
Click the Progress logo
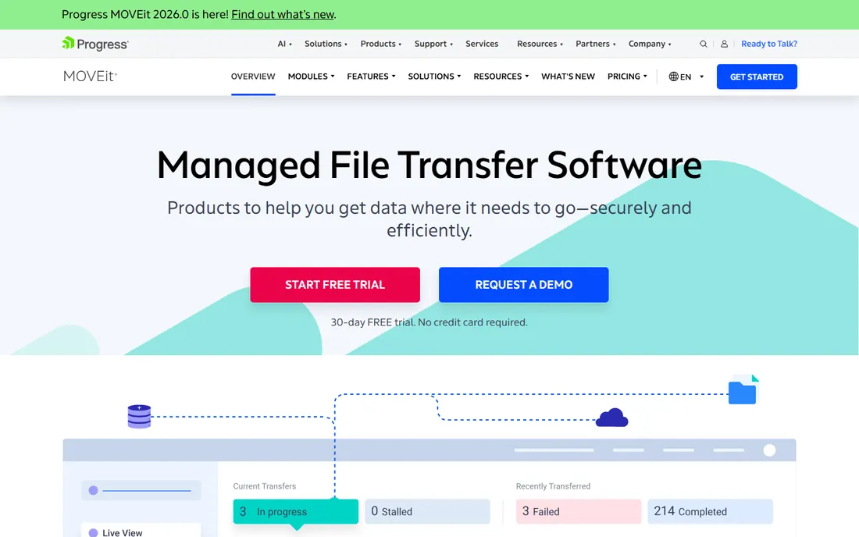94,44
